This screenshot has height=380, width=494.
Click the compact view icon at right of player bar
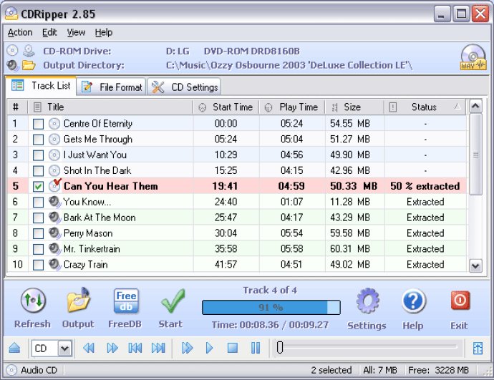tap(478, 349)
